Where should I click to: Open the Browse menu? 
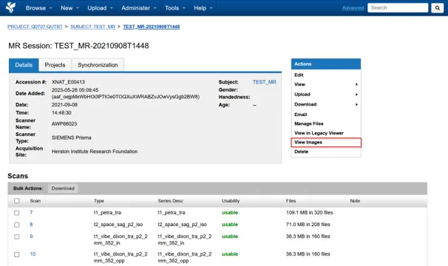tap(39, 8)
